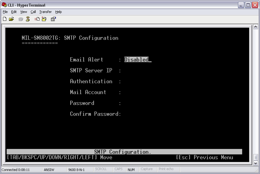The width and height of the screenshot is (260, 174).
Task: Click the Email Alert label
Action: tap(86, 59)
